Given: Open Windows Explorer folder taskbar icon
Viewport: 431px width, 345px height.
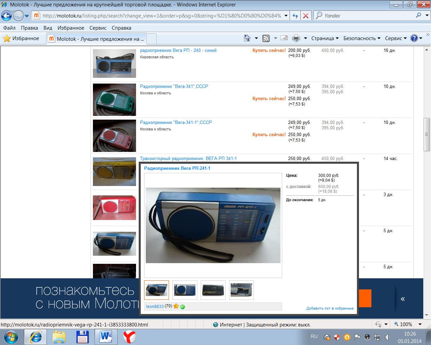Looking at the screenshot, I should [59, 337].
